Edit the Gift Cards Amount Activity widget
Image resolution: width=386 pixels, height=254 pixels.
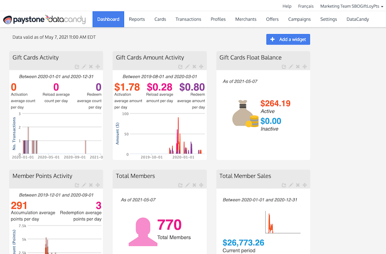click(x=188, y=67)
